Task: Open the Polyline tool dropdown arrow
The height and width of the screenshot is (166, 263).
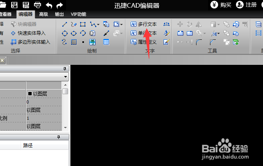Action: point(98,25)
